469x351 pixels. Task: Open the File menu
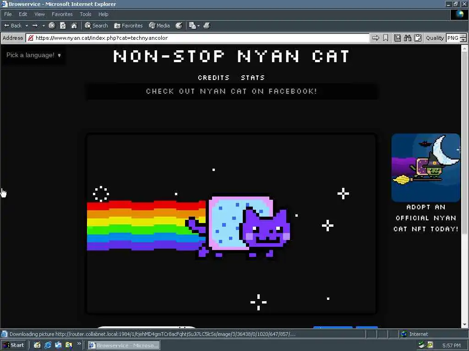point(8,14)
